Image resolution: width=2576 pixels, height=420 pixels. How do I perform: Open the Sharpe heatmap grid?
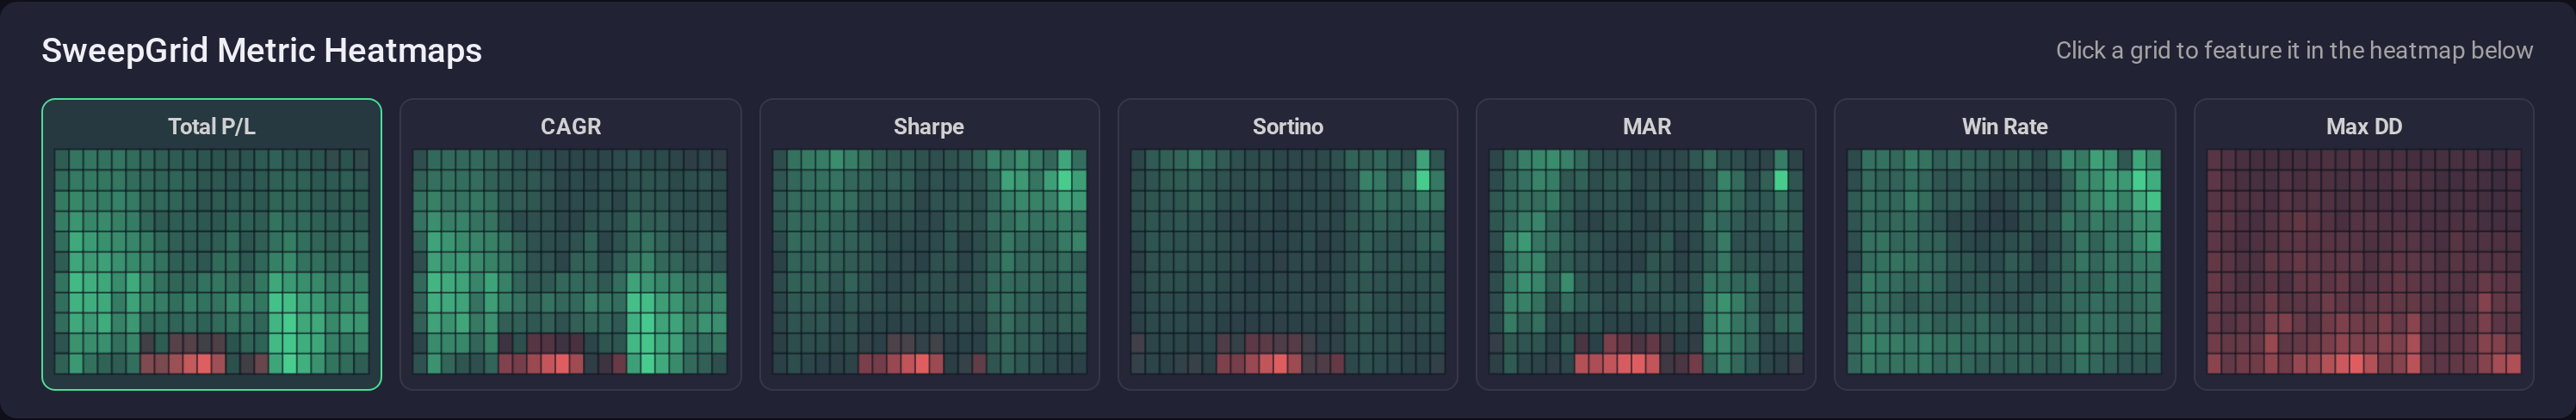[x=929, y=244]
